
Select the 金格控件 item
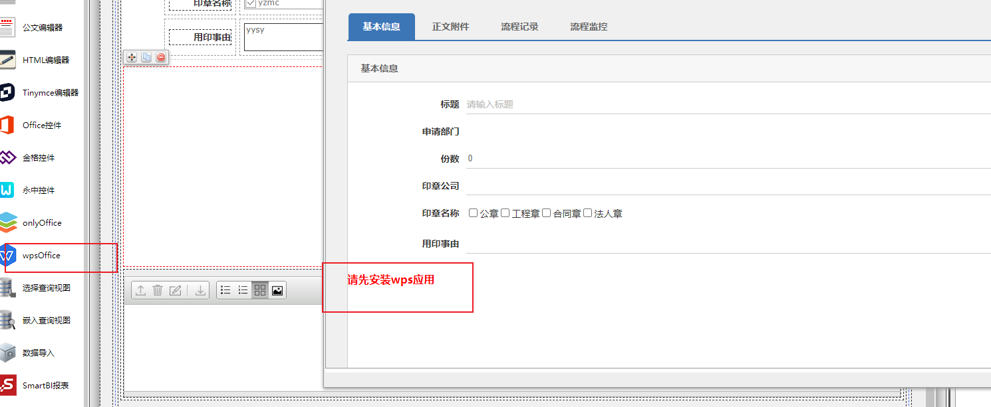[x=40, y=157]
